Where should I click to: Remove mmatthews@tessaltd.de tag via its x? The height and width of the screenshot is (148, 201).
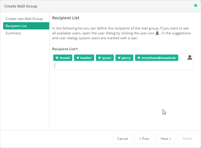139,58
